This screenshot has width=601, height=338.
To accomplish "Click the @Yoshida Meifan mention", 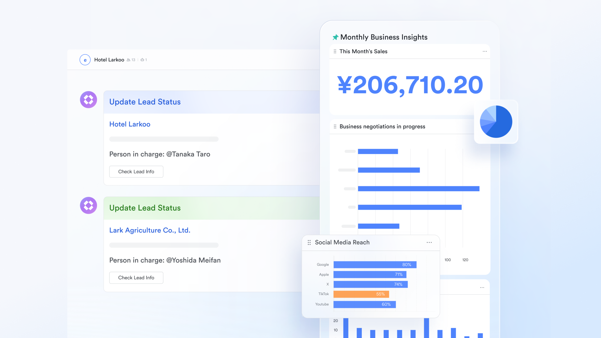I will [x=193, y=260].
